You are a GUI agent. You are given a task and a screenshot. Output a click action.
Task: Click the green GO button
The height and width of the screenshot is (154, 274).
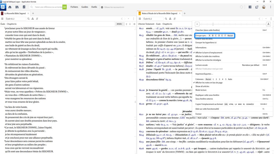[64, 7]
